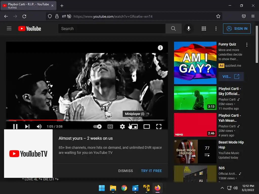Screen dimensions: 259x194
Task: Click the YouTubeTV promo logo
Action: [28, 154]
